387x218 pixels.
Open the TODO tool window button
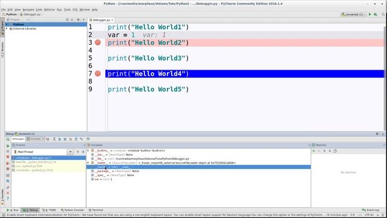pyautogui.click(x=49, y=210)
